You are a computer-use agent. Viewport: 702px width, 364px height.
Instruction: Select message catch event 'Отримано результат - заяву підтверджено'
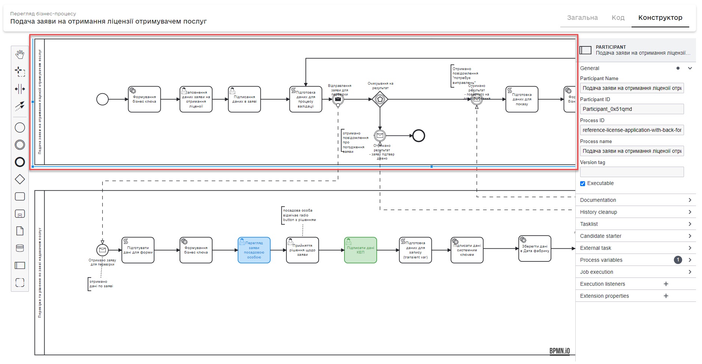click(x=380, y=136)
